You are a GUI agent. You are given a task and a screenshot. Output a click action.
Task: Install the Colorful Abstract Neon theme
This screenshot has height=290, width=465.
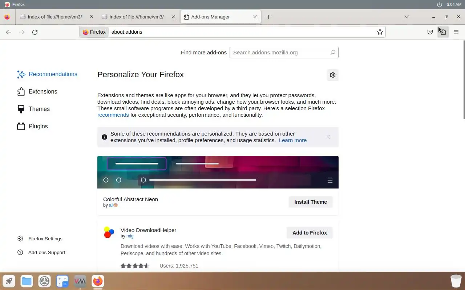(311, 202)
